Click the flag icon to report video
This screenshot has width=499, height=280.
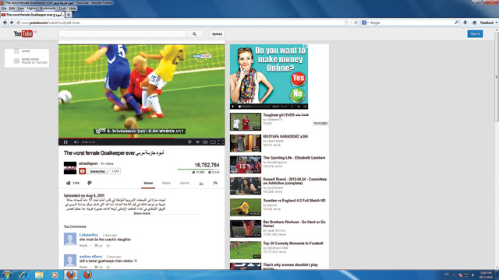tap(215, 184)
